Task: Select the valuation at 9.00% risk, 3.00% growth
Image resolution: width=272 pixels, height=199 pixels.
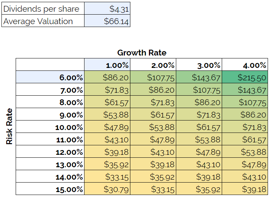Action: coord(199,115)
